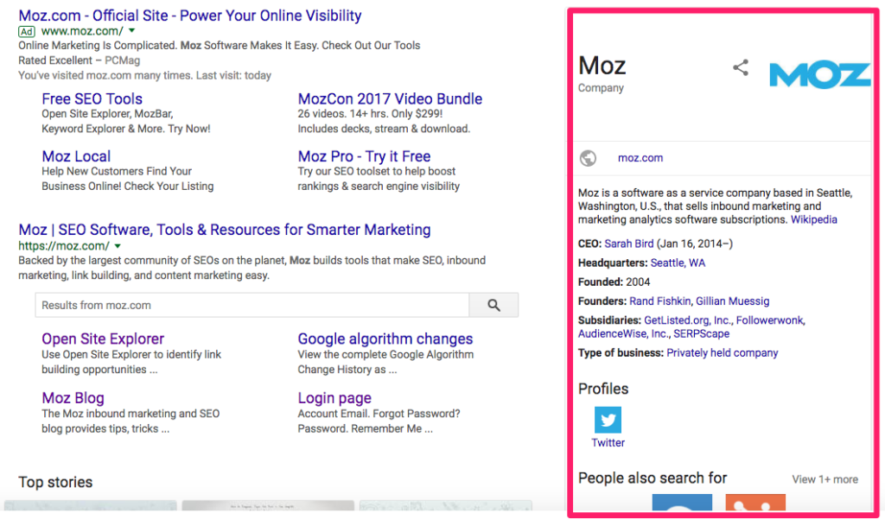The image size is (885, 519).
Task: Click the MozCon 2017 Video Bundle link
Action: (389, 98)
